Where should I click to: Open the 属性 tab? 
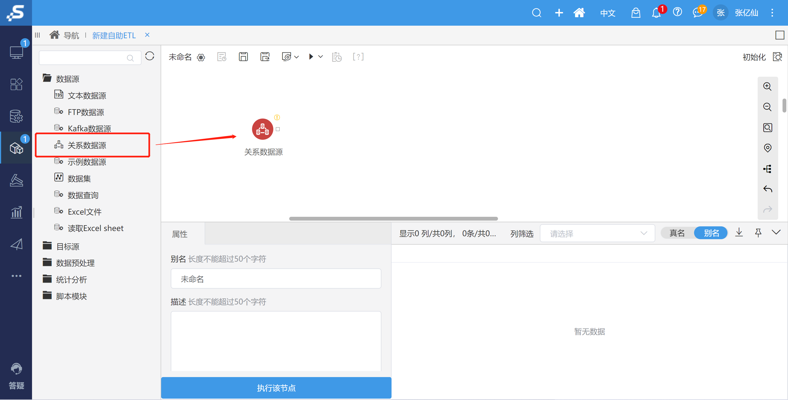pos(179,234)
